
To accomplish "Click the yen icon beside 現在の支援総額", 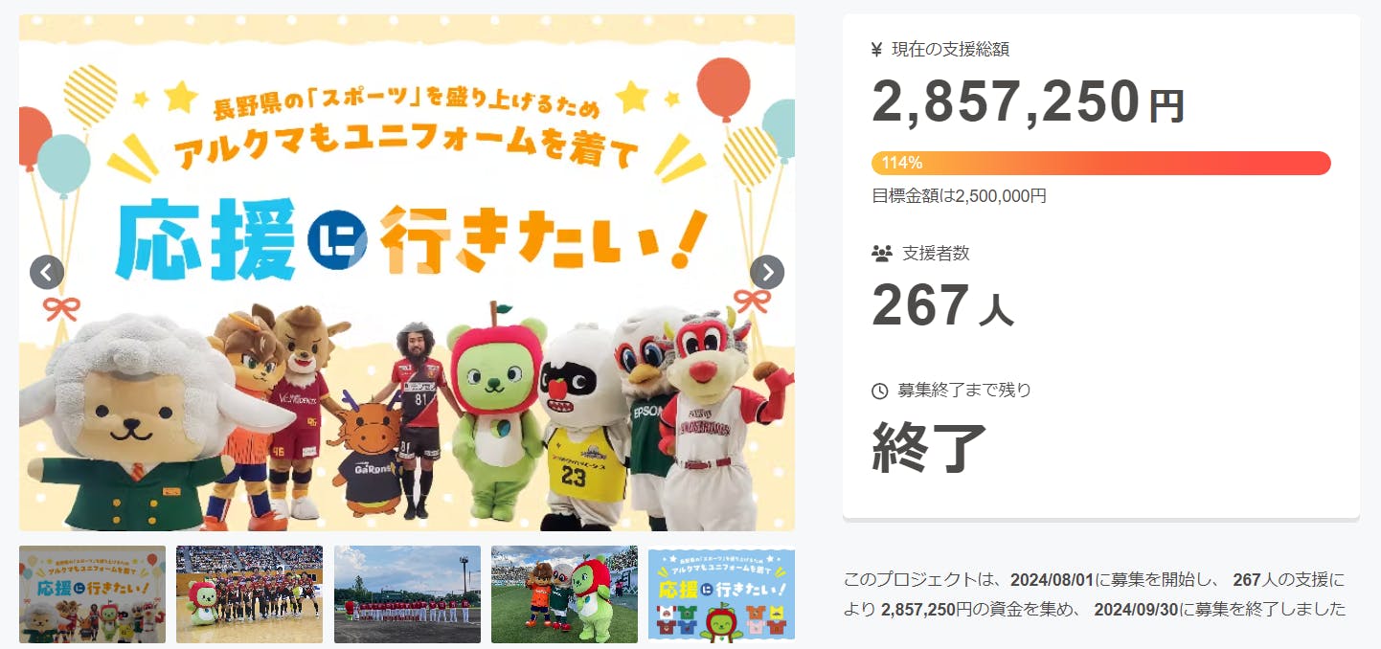I will (x=876, y=50).
